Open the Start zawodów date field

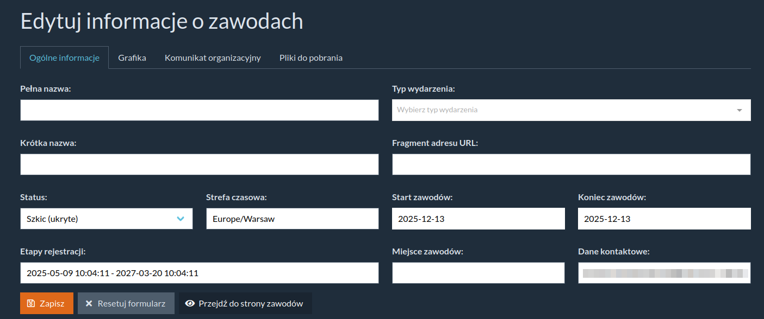coord(478,219)
